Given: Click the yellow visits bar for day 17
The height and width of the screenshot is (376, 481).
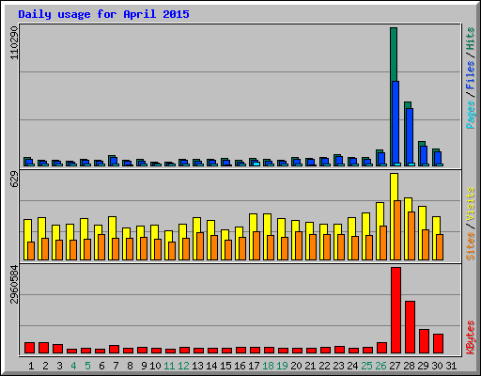Looking at the screenshot, I should 253,223.
